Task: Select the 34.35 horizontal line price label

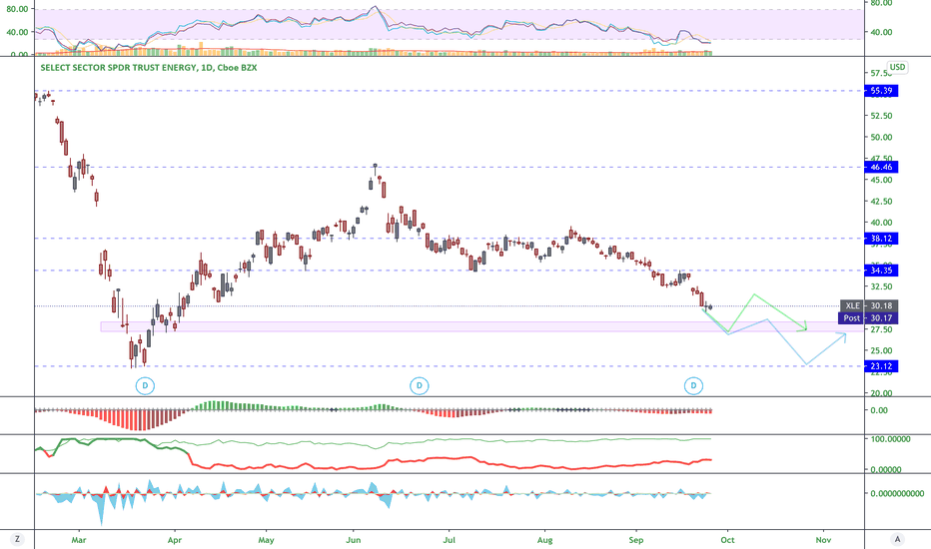Action: coord(881,271)
